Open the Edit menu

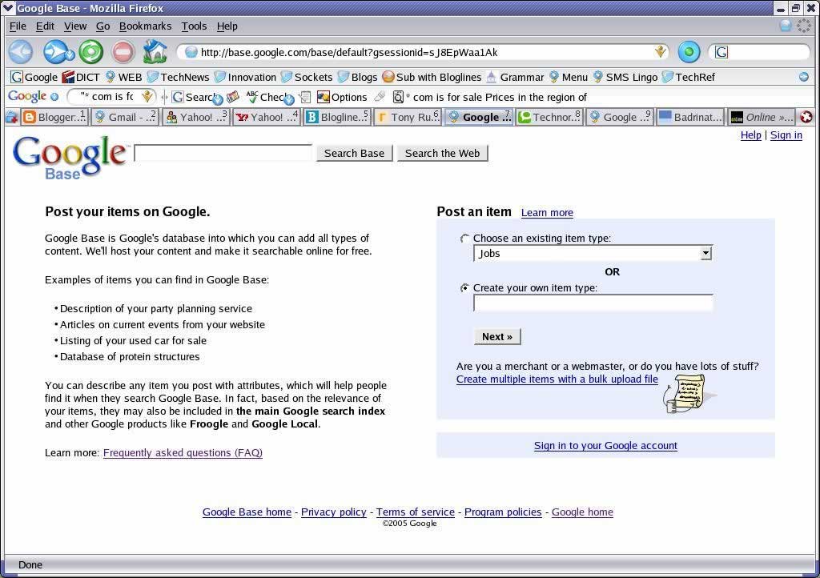45,26
